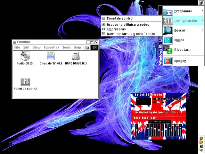Screen dimensions: 205x154
Task: Click the player visualization black display
Action: 143,101
